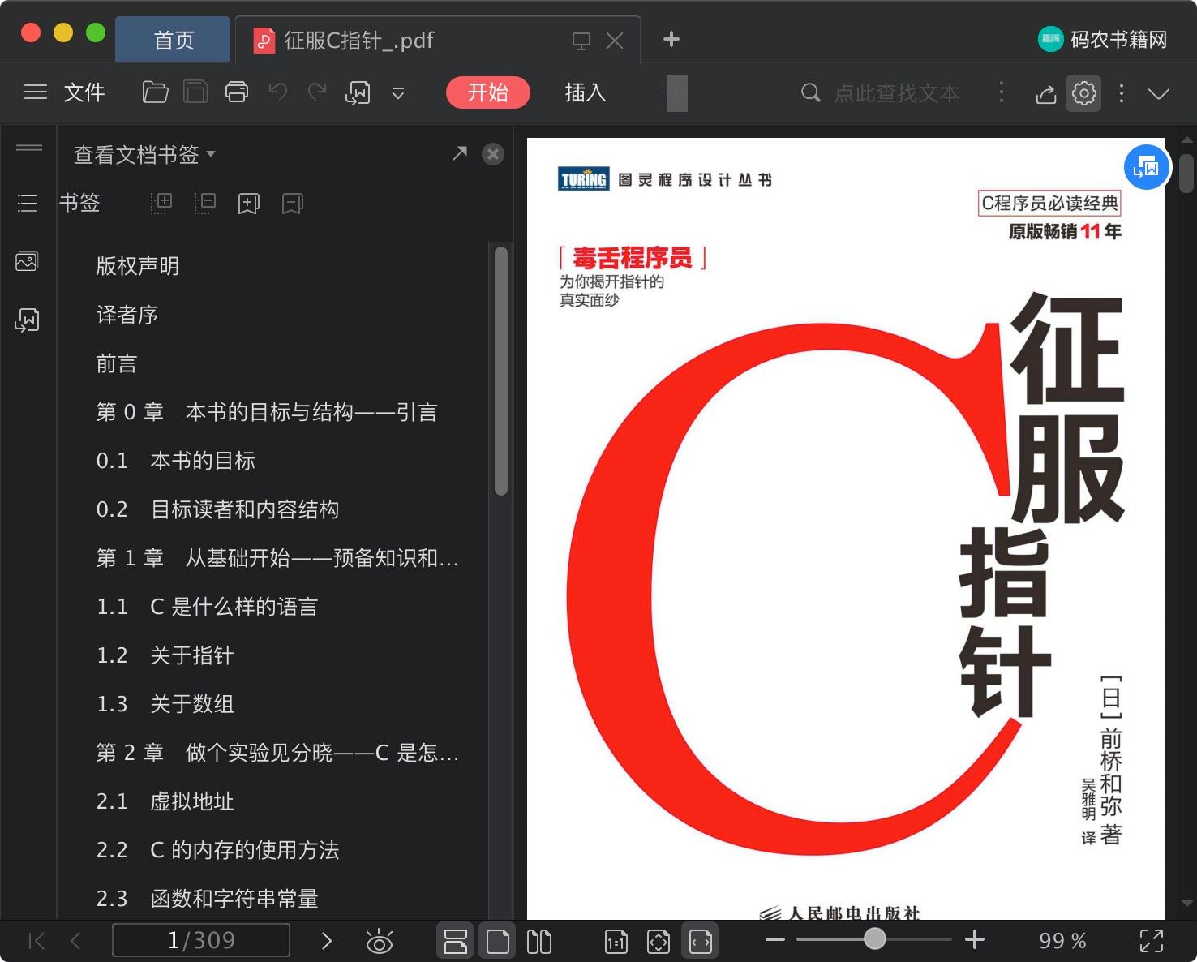This screenshot has height=962, width=1197.
Task: Select the 插入 ribbon tab
Action: click(x=586, y=92)
